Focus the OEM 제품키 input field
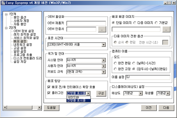The image size is (177, 118). (86, 23)
